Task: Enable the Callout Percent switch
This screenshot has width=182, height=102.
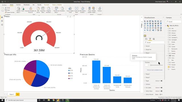Action: click(x=161, y=94)
